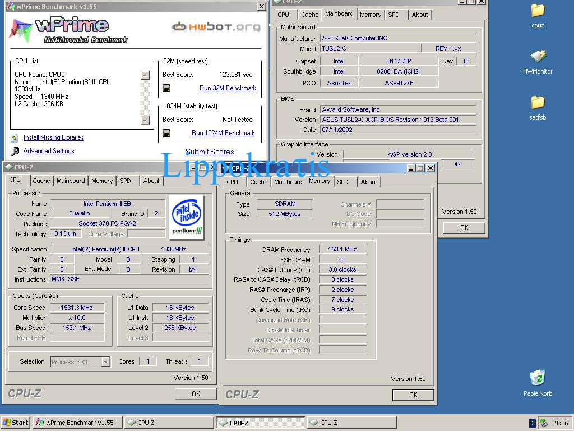Click the floppy save icon for 32M benchmark
The height and width of the screenshot is (431, 574).
click(x=166, y=88)
